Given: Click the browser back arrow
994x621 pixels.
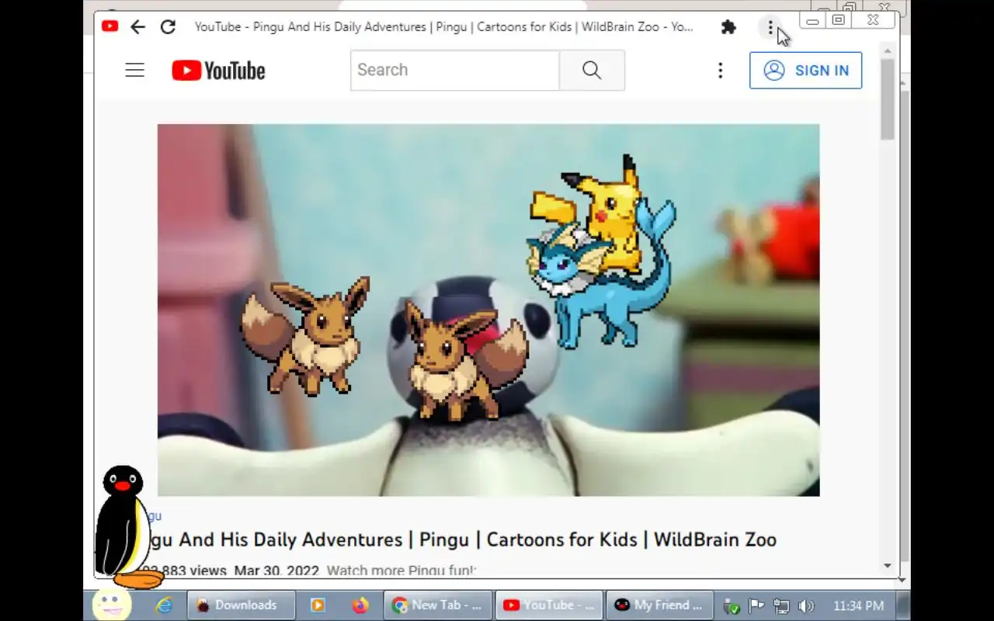Looking at the screenshot, I should tap(137, 27).
